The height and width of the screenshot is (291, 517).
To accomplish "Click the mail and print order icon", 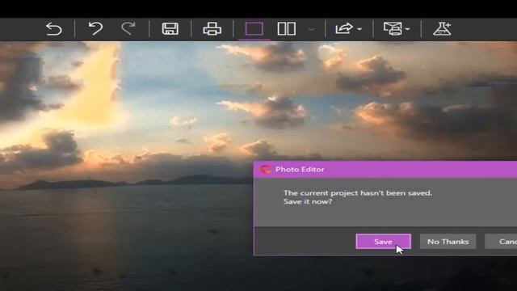I will click(x=393, y=29).
